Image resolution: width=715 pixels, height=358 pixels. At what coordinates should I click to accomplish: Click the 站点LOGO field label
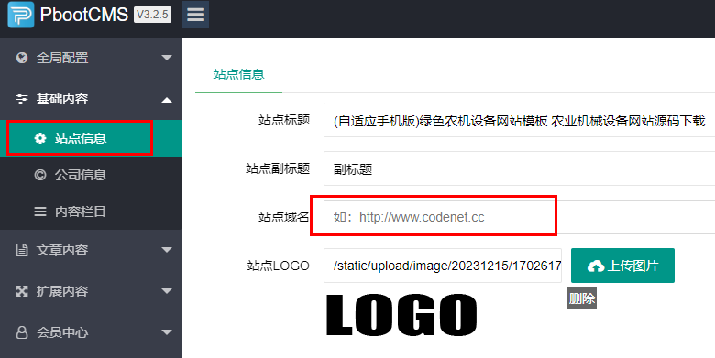(x=278, y=266)
